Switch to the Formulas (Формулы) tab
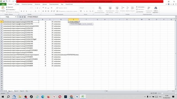This screenshot has width=177, height=99. coord(37,4)
